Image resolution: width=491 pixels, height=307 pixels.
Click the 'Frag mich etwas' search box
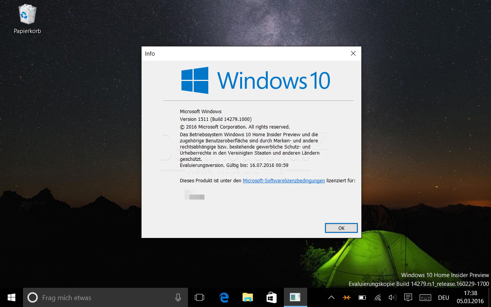tap(105, 297)
